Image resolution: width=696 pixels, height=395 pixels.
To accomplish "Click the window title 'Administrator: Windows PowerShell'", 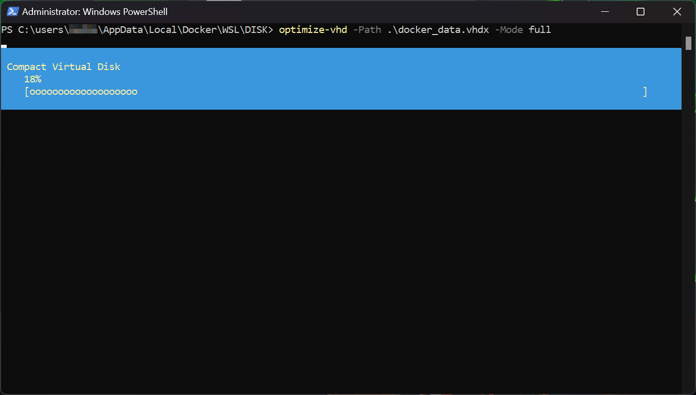I will point(95,12).
